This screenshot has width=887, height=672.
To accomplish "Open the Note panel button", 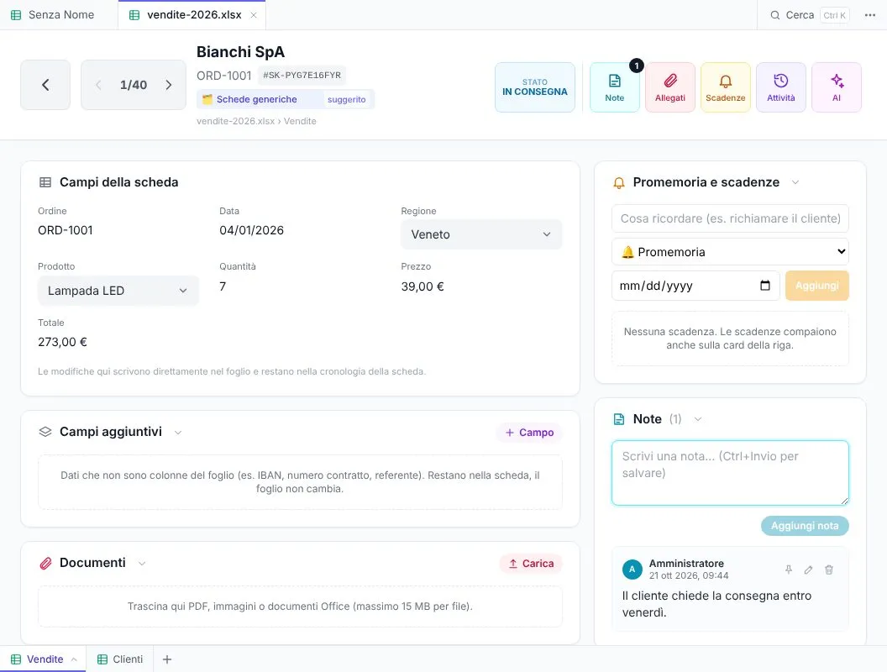I will [x=614, y=87].
